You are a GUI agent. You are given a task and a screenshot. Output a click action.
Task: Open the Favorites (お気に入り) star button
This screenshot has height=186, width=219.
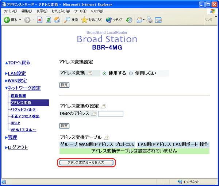click(92, 20)
